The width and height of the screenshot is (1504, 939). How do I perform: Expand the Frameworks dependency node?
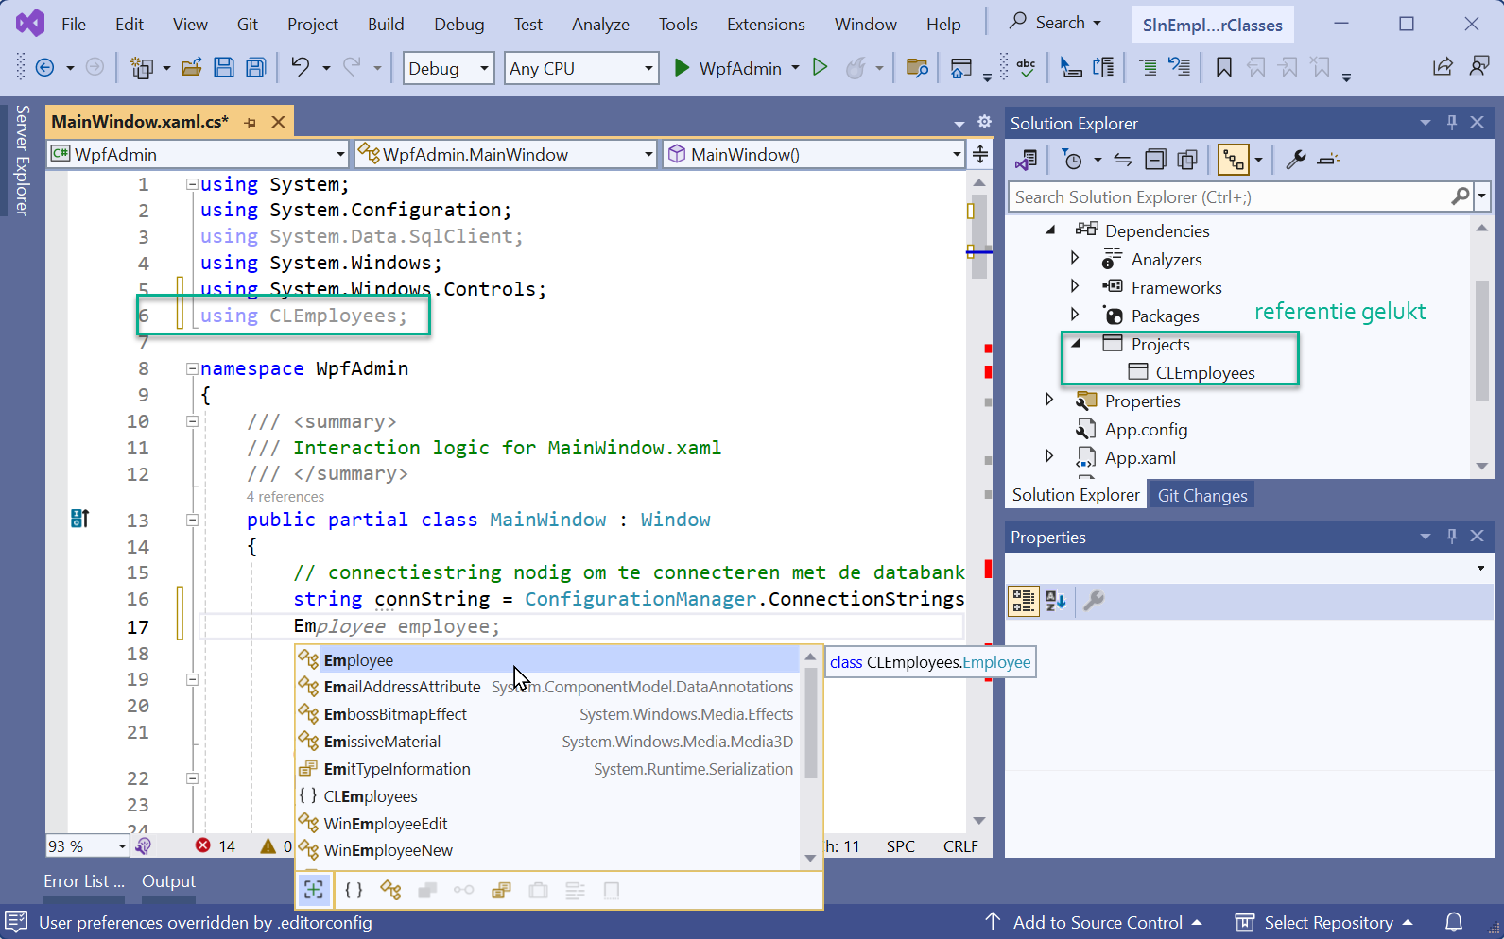(1075, 287)
